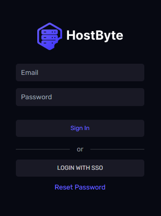
Task: Select the Email placeholder label
Action: (x=30, y=73)
